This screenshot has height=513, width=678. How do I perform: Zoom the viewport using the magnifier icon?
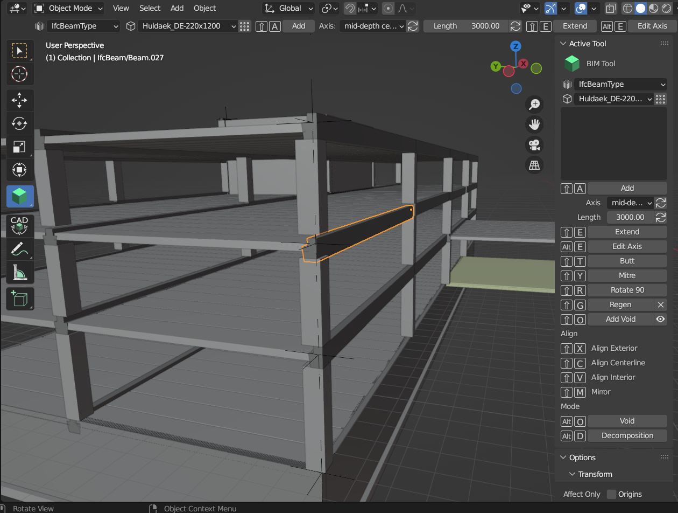(534, 104)
